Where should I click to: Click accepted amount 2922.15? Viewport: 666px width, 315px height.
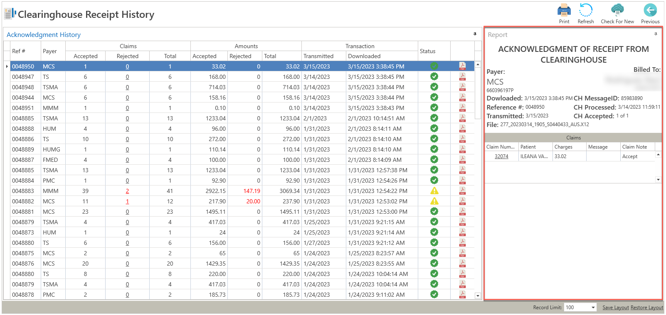coord(216,191)
